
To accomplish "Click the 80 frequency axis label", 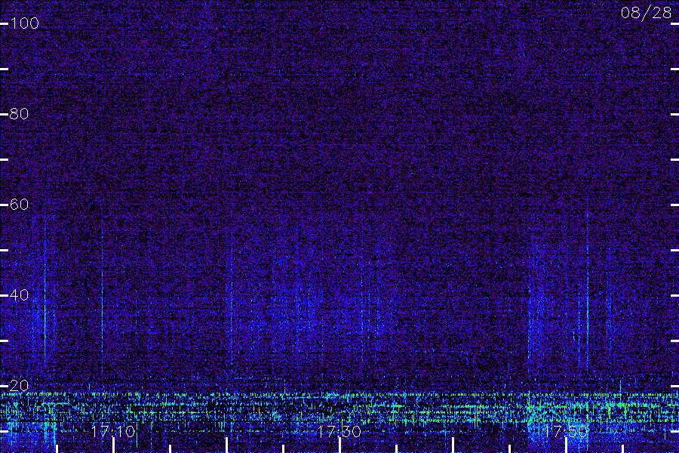I will (x=19, y=114).
